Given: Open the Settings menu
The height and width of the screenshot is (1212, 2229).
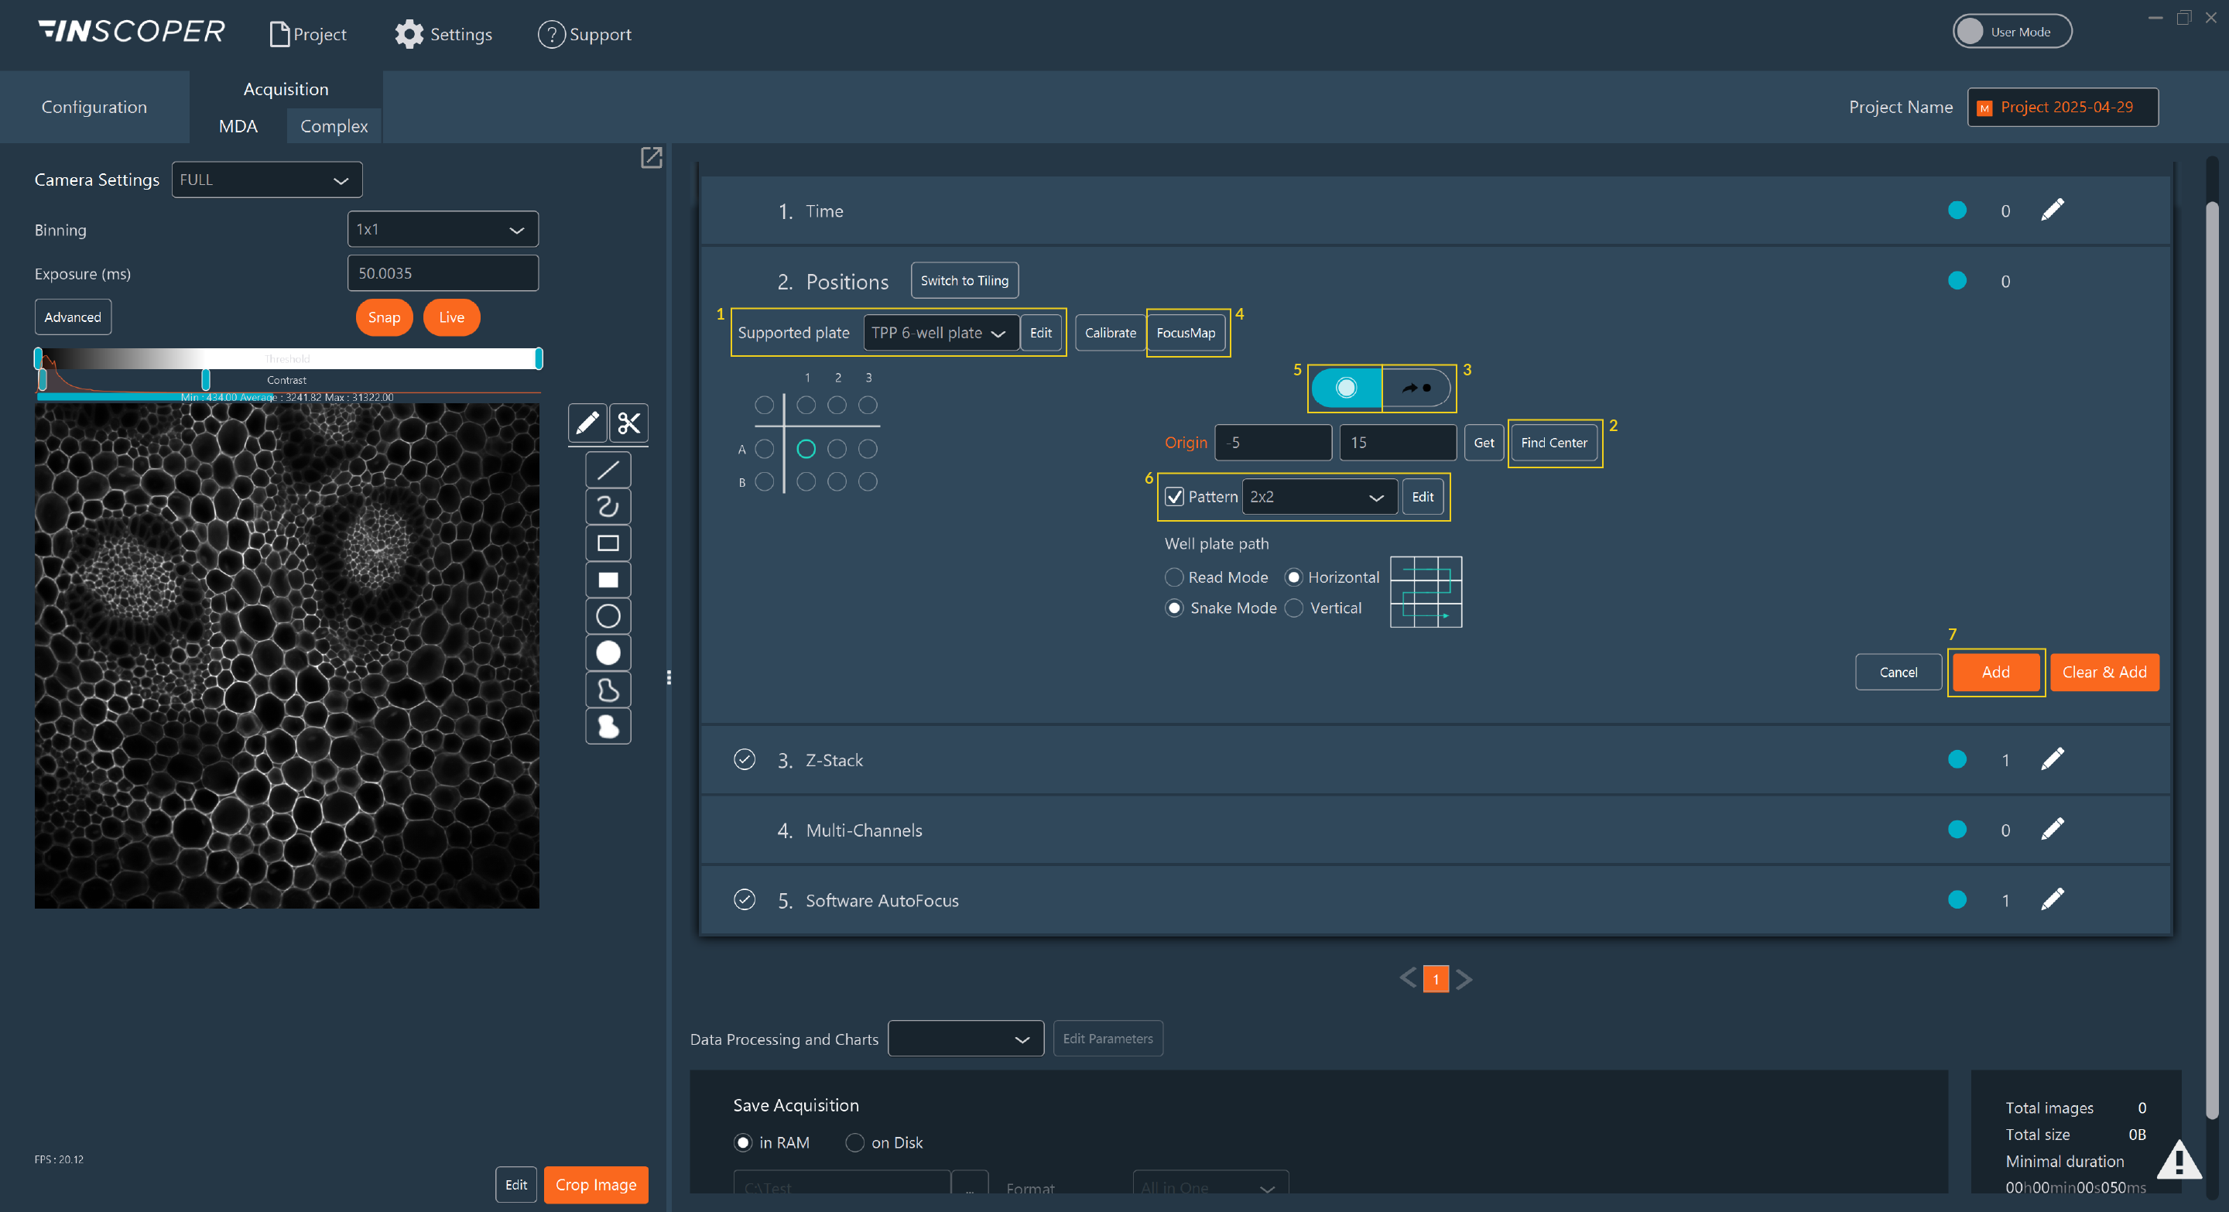Looking at the screenshot, I should (444, 35).
